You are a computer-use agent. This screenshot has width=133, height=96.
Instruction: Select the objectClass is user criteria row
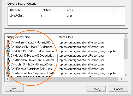coord(66,16)
